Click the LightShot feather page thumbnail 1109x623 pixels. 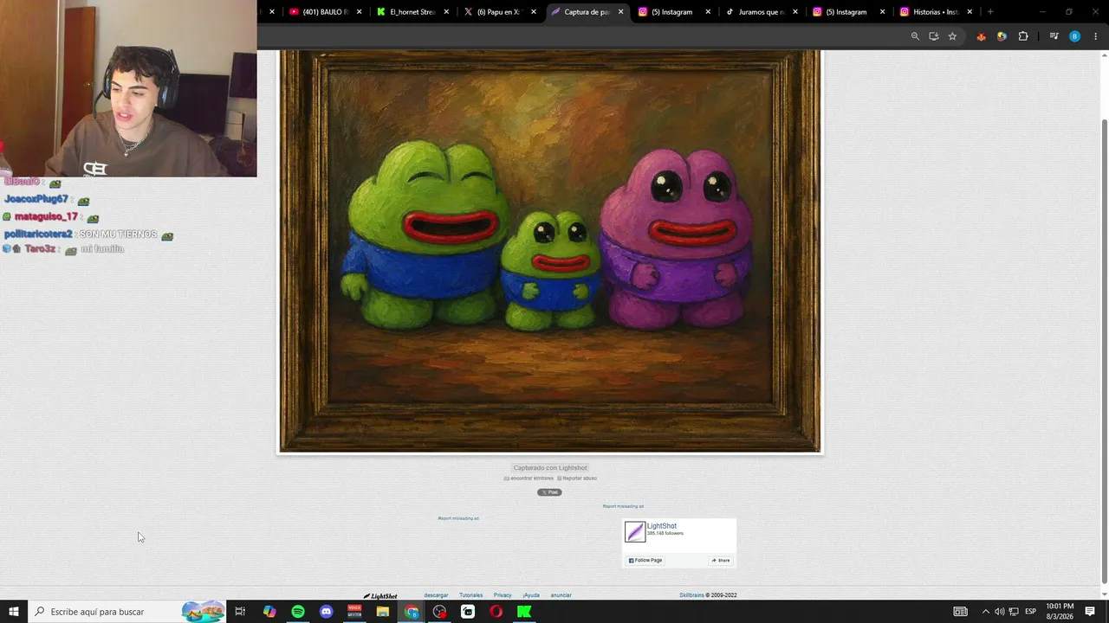(635, 532)
